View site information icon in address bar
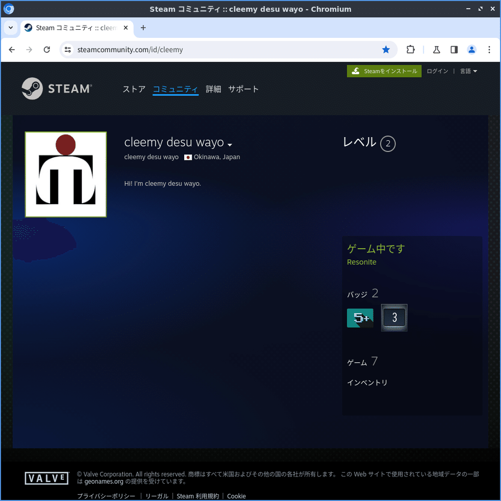The width and height of the screenshot is (501, 501). point(68,50)
